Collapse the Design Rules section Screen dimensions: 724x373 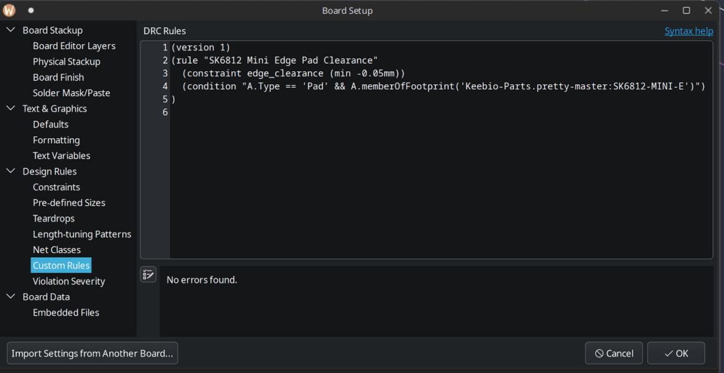click(x=11, y=171)
